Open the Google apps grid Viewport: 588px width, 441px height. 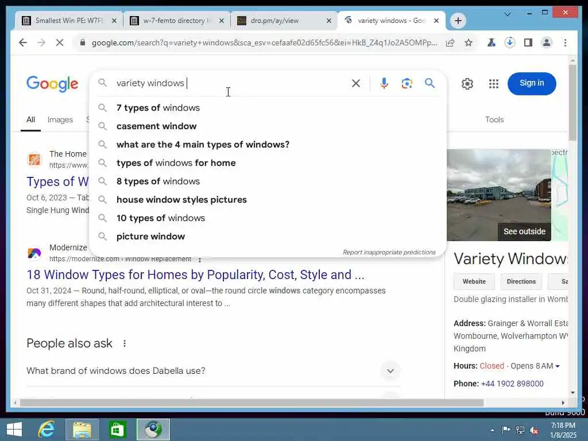(x=493, y=84)
